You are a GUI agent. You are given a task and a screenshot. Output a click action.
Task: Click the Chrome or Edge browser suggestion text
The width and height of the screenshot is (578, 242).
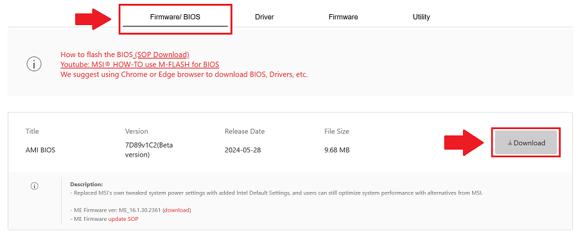pos(184,74)
